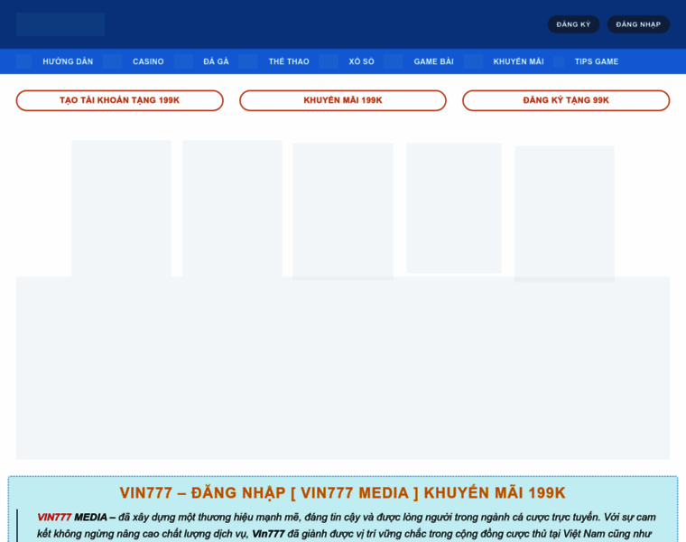
Task: Click the icon placeholder before XỔ SỐ
Action: tap(329, 61)
